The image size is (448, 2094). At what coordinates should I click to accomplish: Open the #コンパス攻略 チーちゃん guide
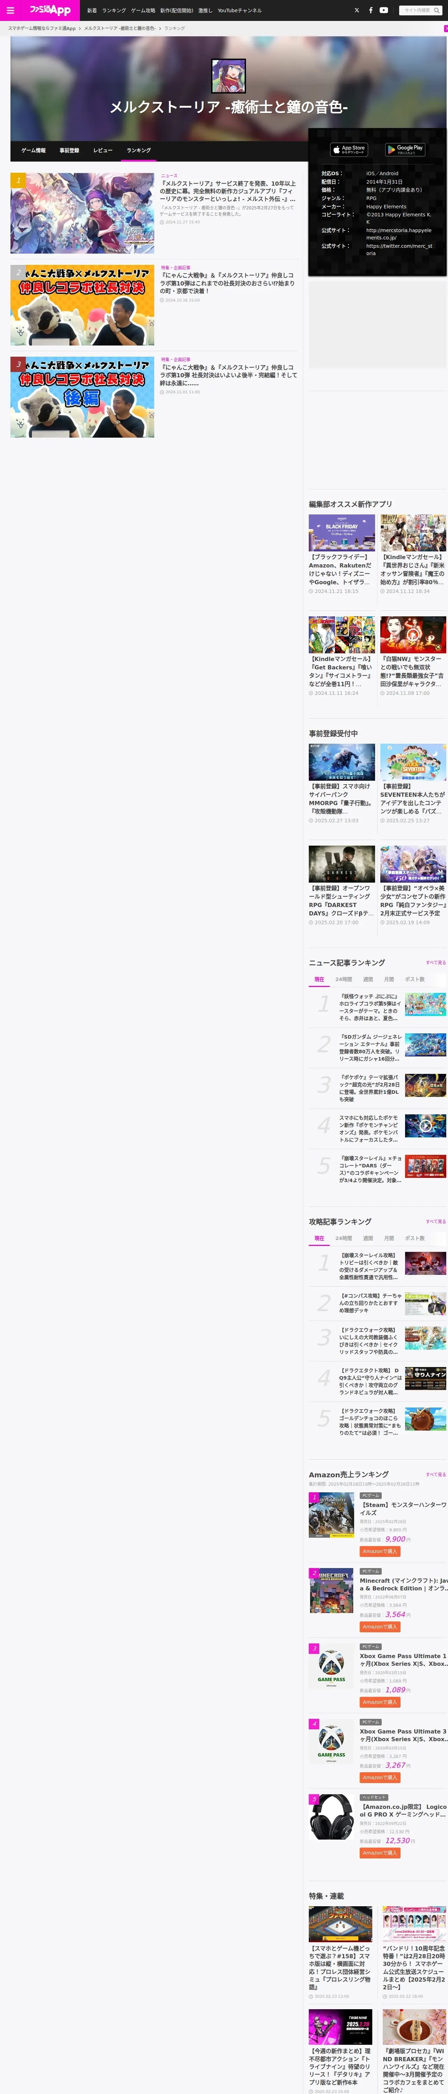pos(377,1303)
